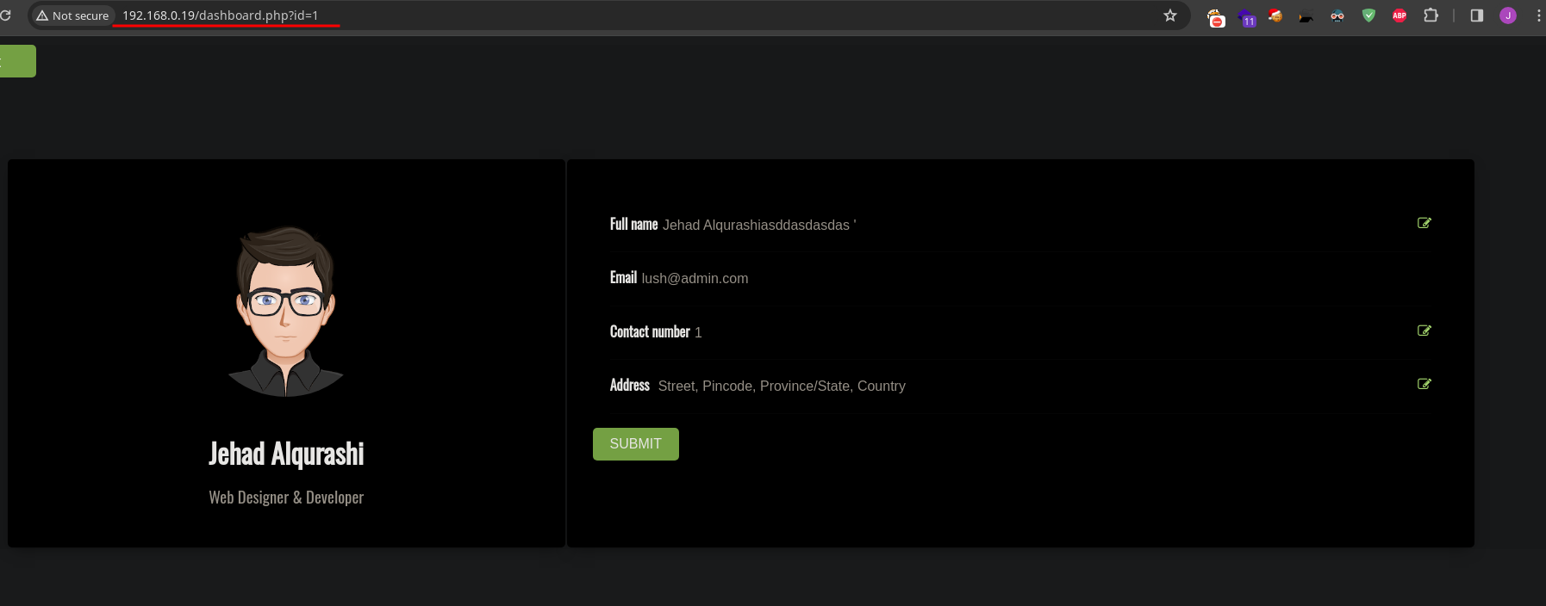
Task: Click the goggles-face extension icon
Action: (1337, 15)
